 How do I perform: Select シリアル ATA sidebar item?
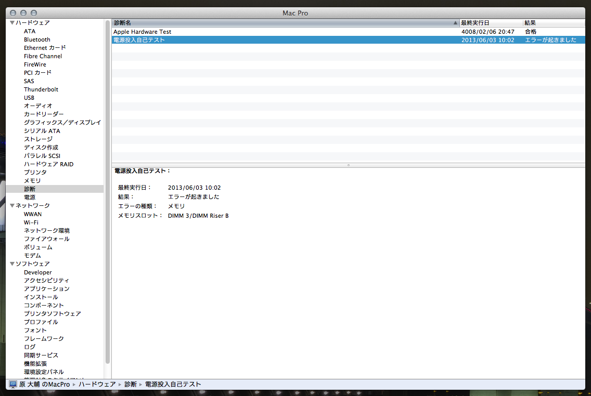coord(42,131)
